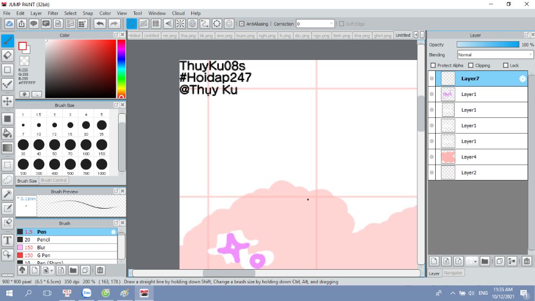Select the rectangular Select tool
535x301 pixels.
tap(7, 165)
